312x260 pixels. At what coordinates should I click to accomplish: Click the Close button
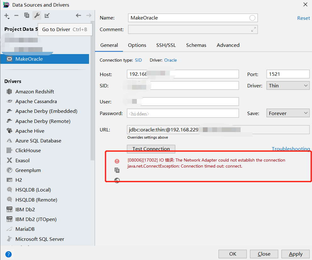pos(264,254)
